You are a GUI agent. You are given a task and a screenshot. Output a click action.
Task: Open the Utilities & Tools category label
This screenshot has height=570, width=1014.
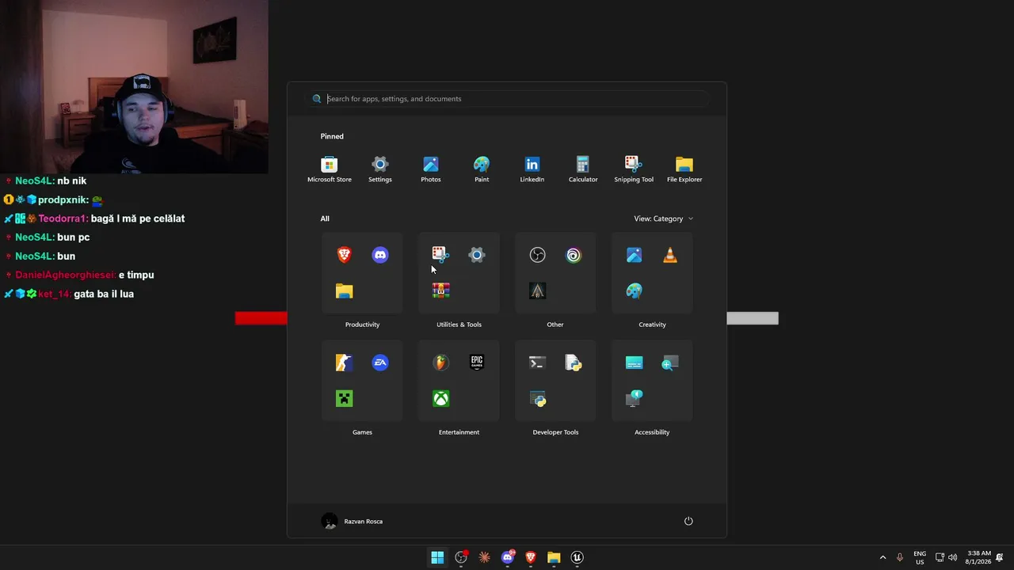click(459, 325)
